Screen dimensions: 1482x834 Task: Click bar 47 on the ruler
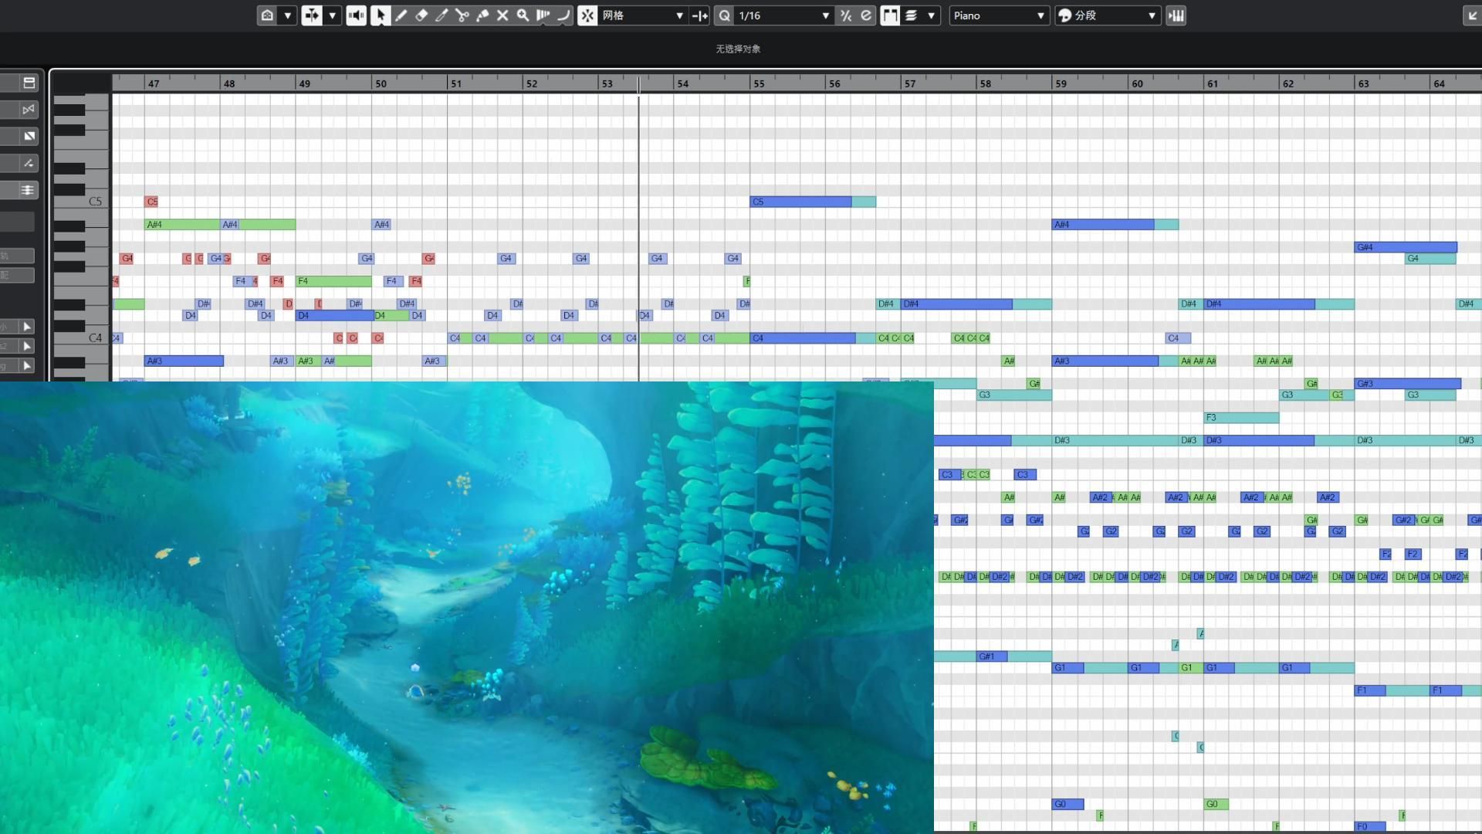[154, 83]
